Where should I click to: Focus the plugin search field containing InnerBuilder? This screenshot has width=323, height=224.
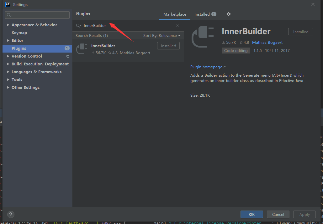128,26
